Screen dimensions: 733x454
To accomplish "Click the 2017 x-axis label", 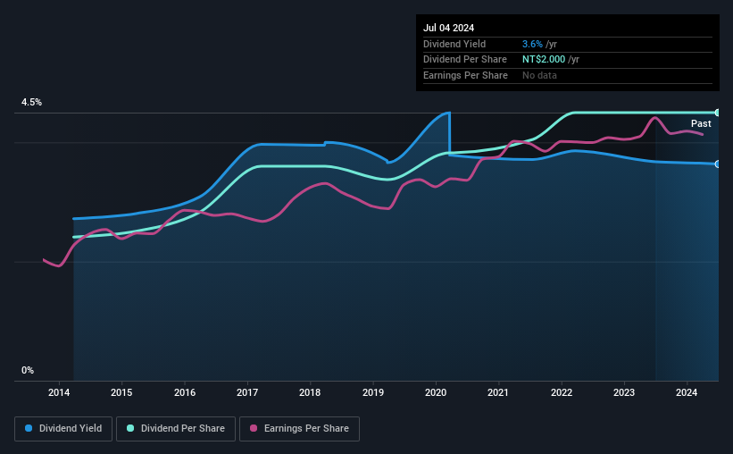I will pyautogui.click(x=247, y=392).
